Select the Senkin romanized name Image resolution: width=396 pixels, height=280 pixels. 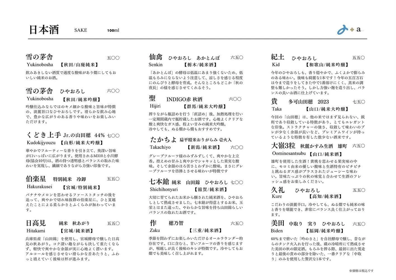pyautogui.click(x=156, y=65)
